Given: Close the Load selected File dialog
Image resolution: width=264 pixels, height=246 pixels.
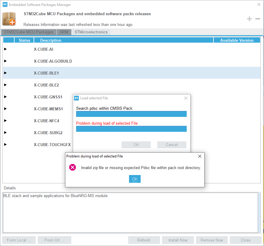Looking at the screenshot, I should pos(186,98).
